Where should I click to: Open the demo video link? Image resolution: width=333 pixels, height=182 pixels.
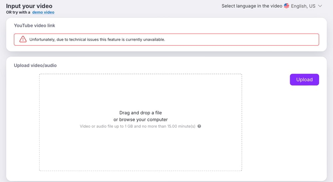[43, 12]
